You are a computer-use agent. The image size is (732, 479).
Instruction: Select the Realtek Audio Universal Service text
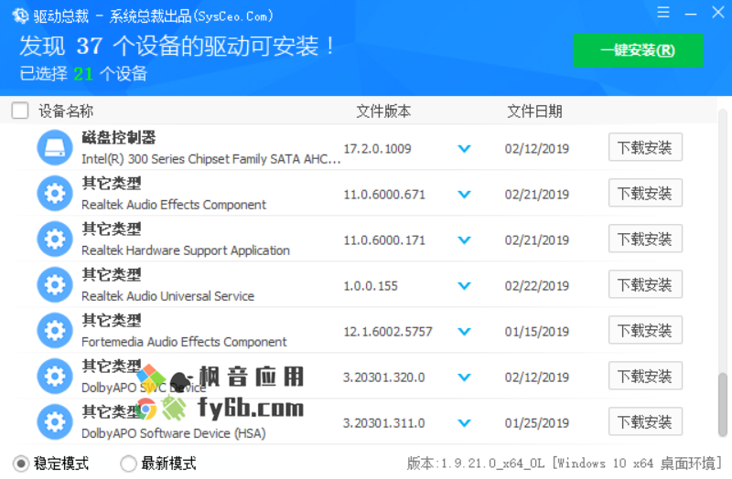[167, 296]
